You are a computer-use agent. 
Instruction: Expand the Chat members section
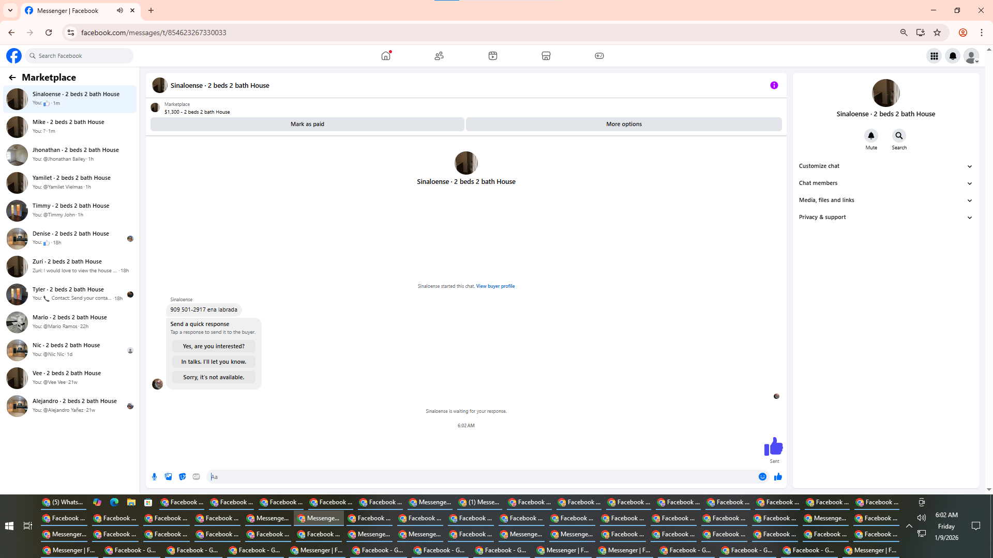[885, 183]
